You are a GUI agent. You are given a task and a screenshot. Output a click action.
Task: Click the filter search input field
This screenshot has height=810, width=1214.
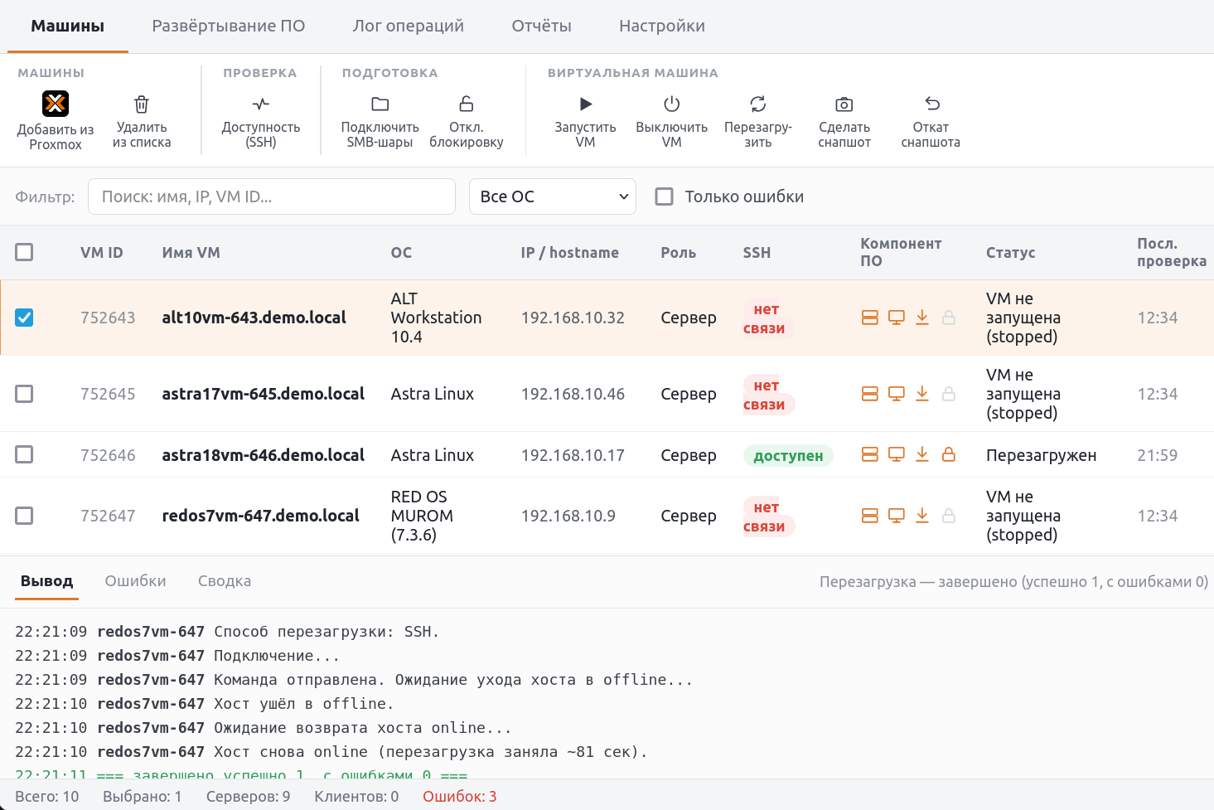[272, 196]
